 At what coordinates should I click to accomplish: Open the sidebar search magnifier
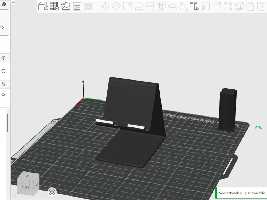click(x=3, y=95)
